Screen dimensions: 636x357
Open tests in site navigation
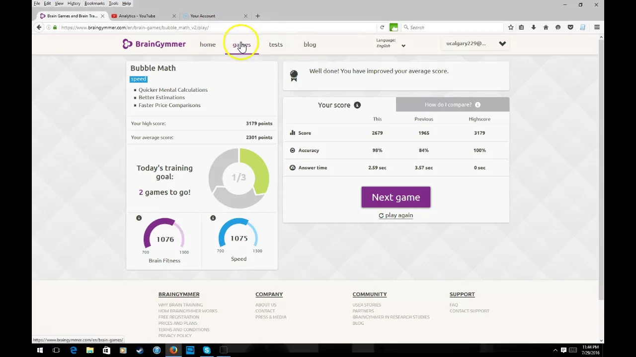pos(276,44)
